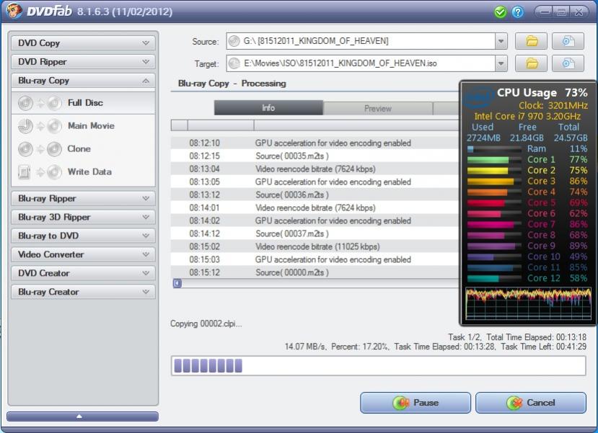The image size is (598, 433).
Task: Click the 'Blu-ray Copy - Processing' heading
Action: click(x=232, y=84)
